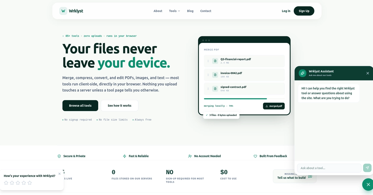Click the Secure & Private shield icon
373x195 pixels.
[59, 156]
